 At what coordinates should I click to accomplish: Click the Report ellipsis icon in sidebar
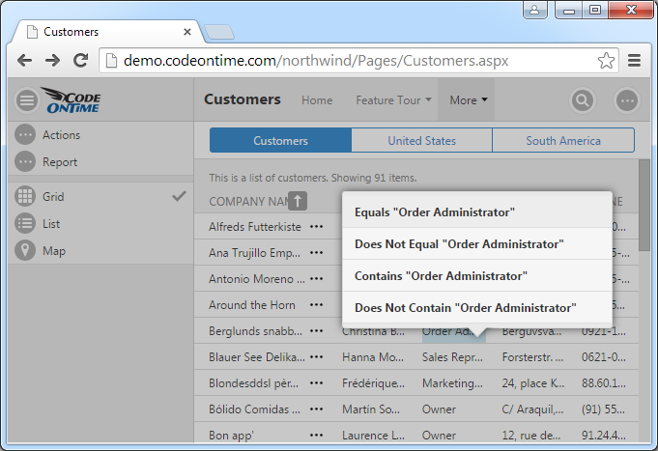click(x=25, y=162)
